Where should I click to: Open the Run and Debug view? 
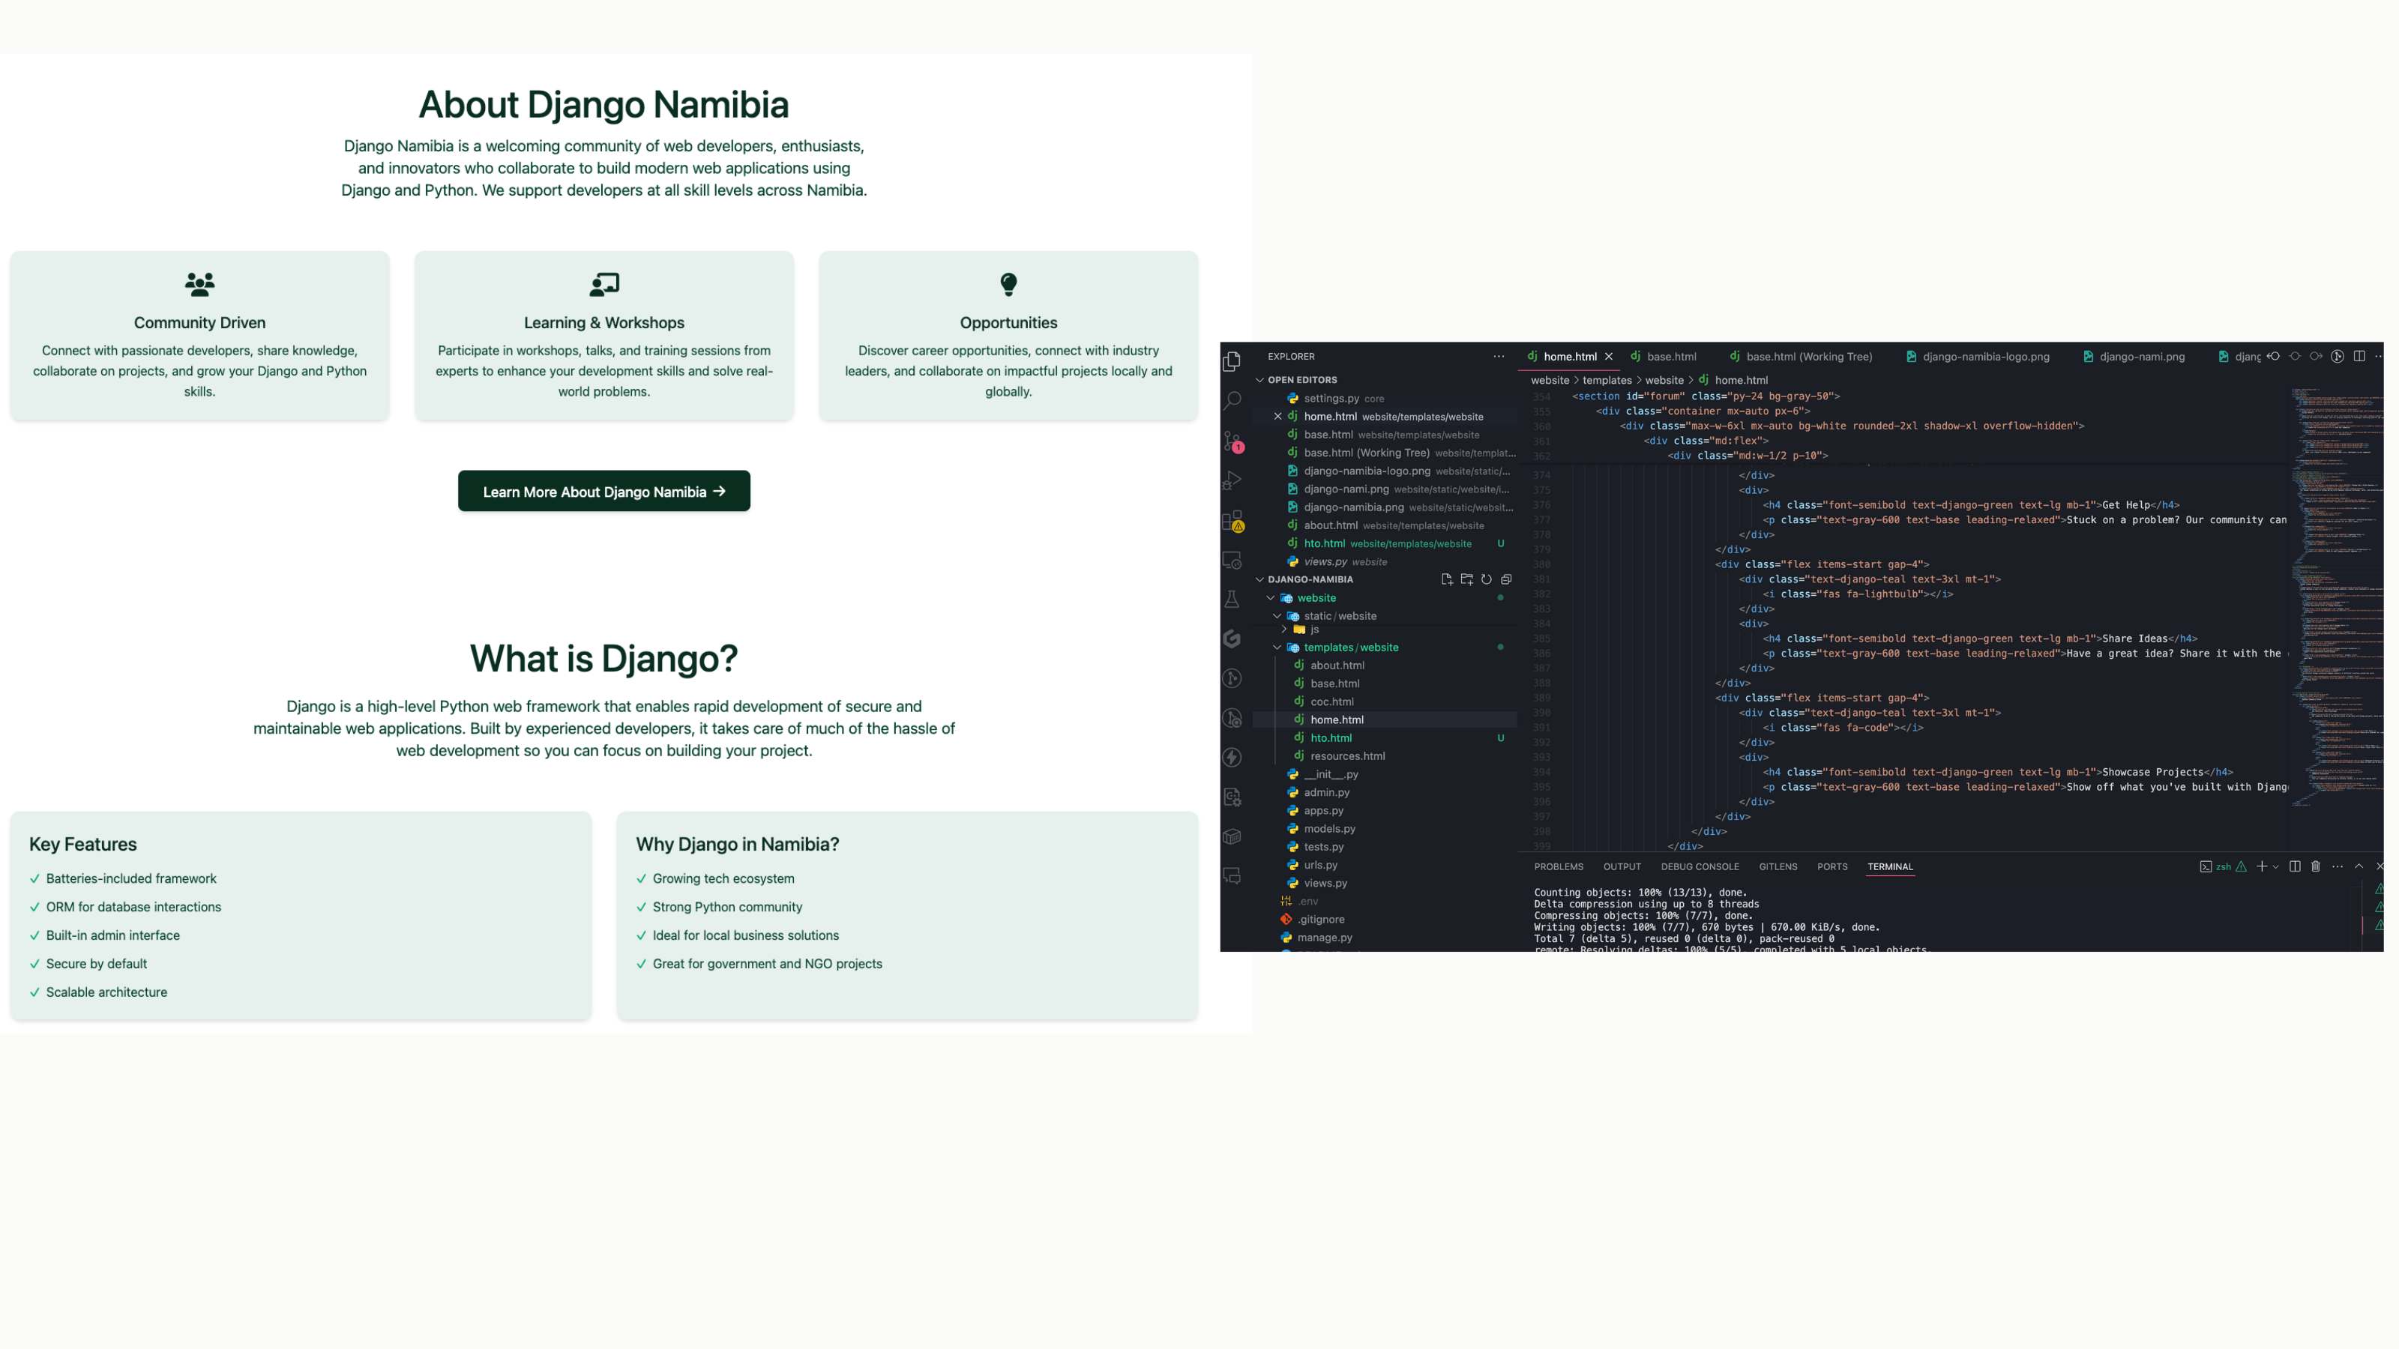coord(1232,480)
